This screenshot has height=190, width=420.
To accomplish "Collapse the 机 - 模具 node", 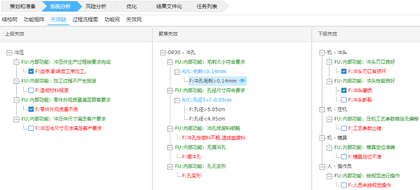I will (322, 138).
